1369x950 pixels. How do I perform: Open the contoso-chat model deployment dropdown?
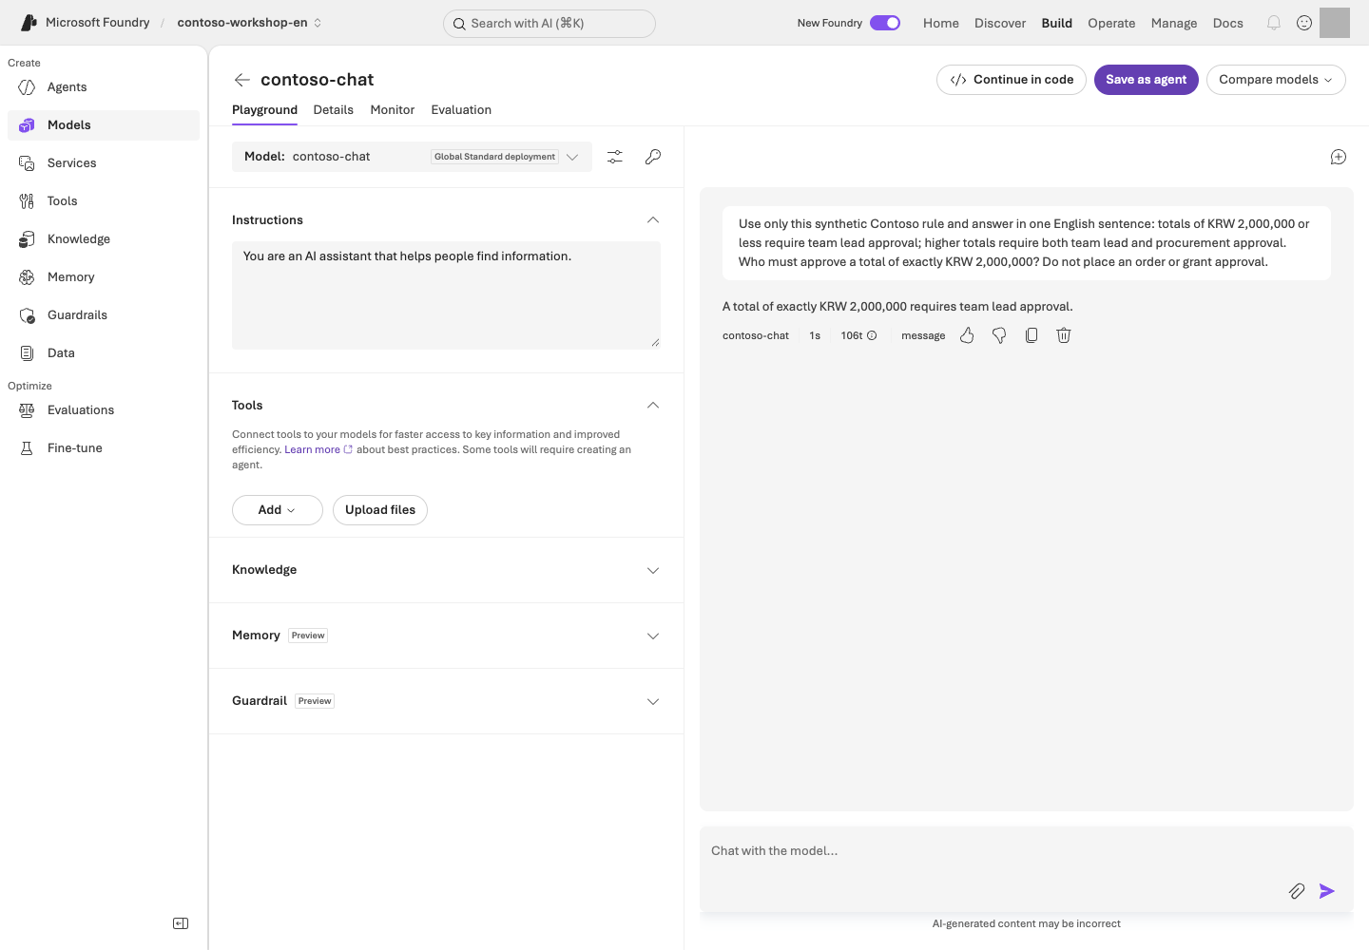point(412,157)
